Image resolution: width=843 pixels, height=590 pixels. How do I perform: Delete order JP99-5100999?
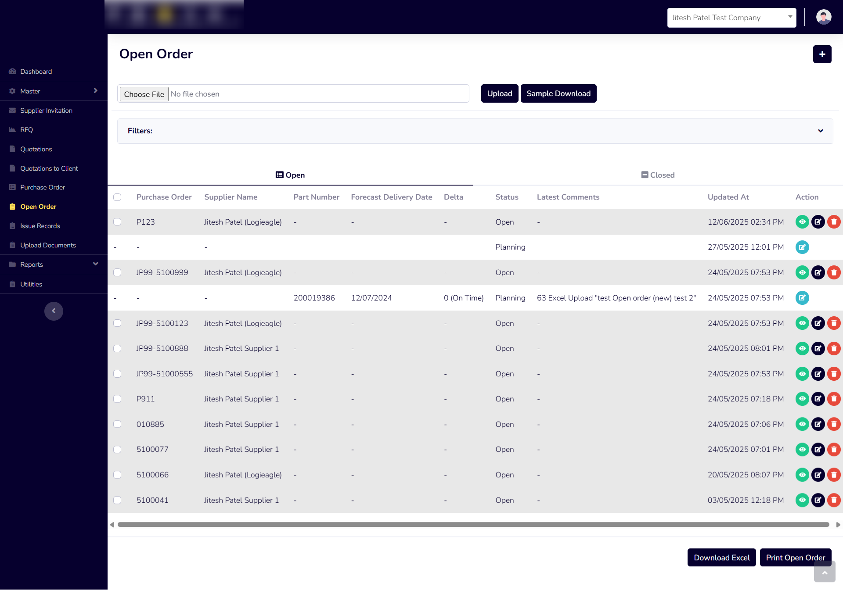[834, 272]
